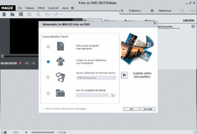Click the MAGIX logo
The width and height of the screenshot is (197, 134).
click(8, 8)
